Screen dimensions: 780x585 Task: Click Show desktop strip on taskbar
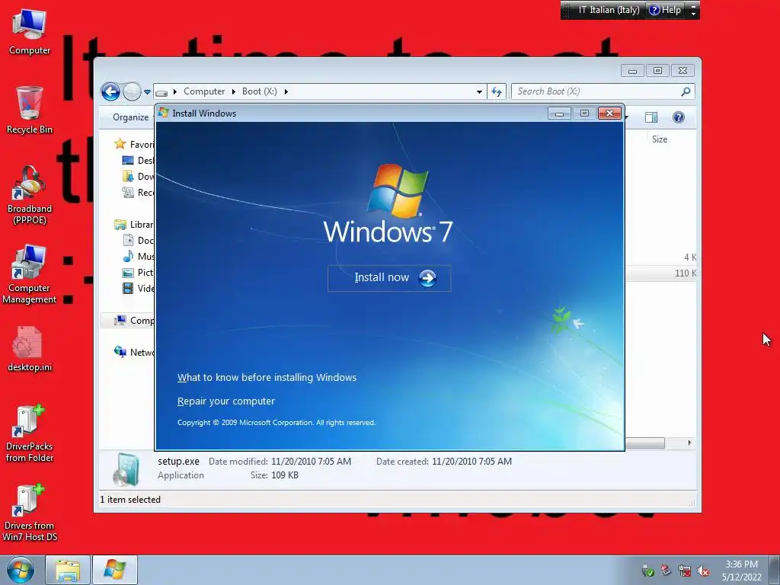tap(775, 570)
